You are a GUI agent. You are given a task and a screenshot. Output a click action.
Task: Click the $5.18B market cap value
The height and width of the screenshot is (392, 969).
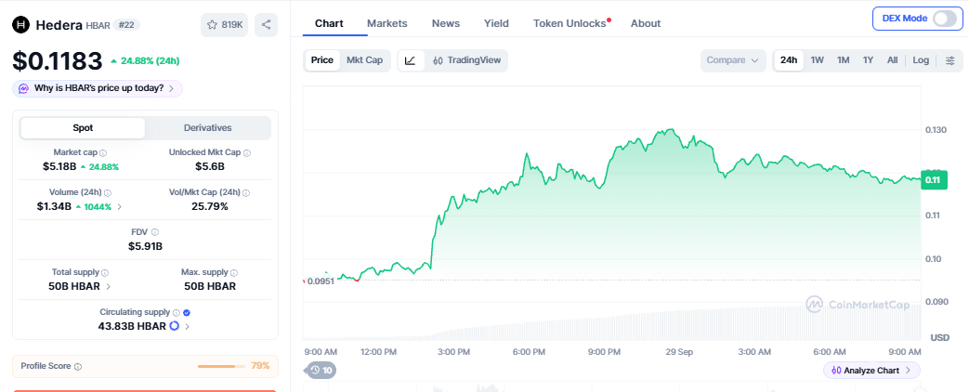click(x=59, y=166)
